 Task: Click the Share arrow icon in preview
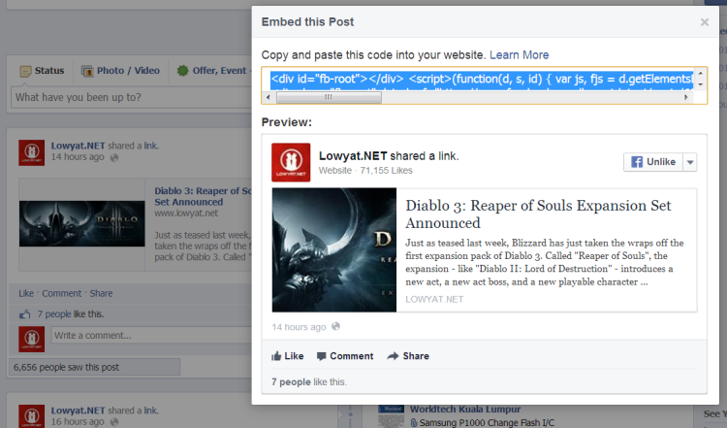pos(393,356)
